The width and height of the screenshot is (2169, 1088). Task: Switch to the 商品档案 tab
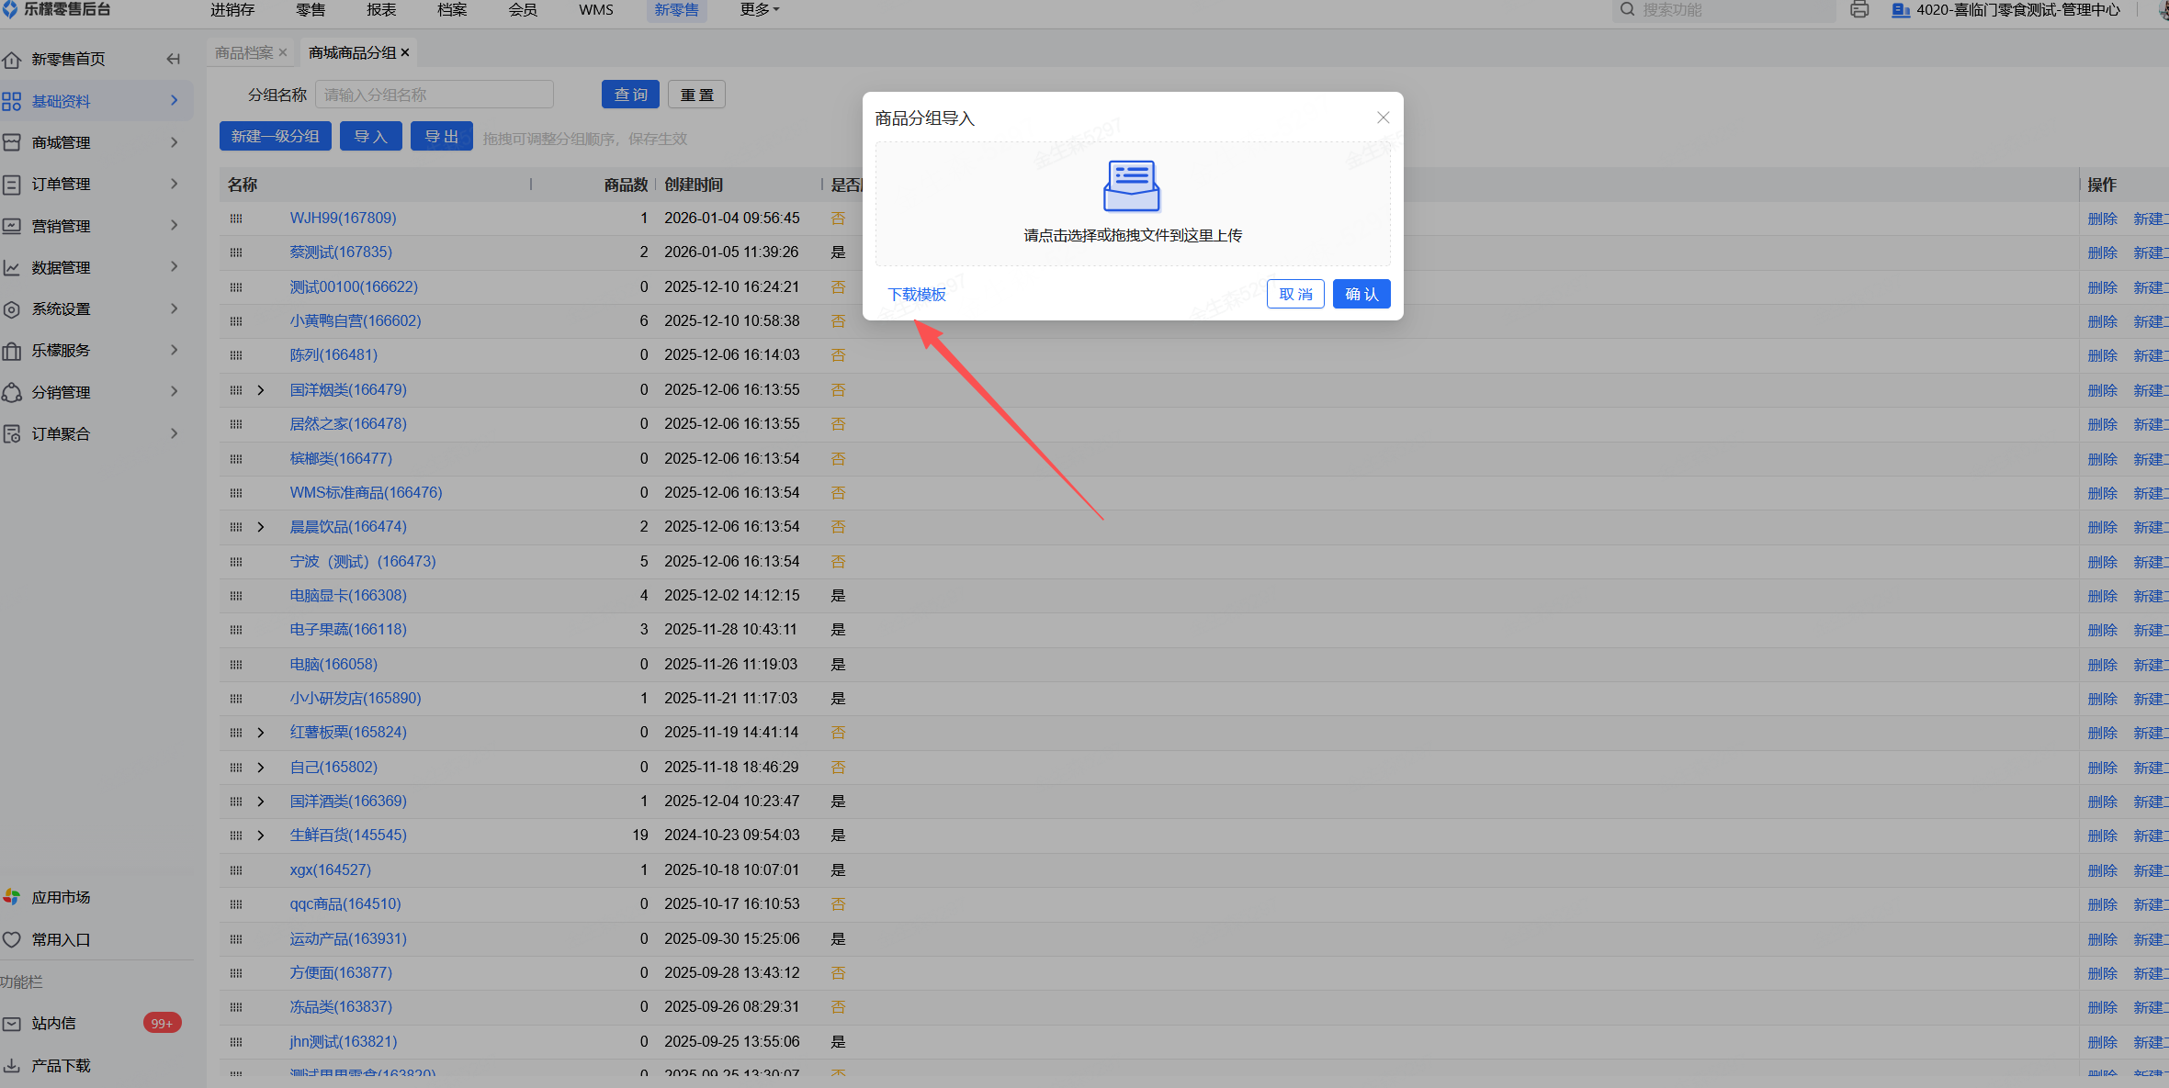point(243,53)
